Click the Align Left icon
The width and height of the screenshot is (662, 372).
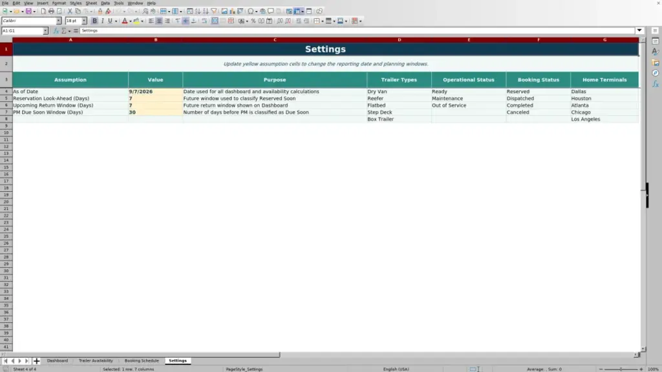(x=151, y=21)
